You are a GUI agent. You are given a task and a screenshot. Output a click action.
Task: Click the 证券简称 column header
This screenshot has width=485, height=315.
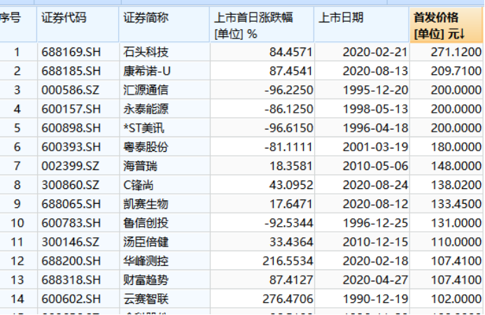pyautogui.click(x=164, y=24)
